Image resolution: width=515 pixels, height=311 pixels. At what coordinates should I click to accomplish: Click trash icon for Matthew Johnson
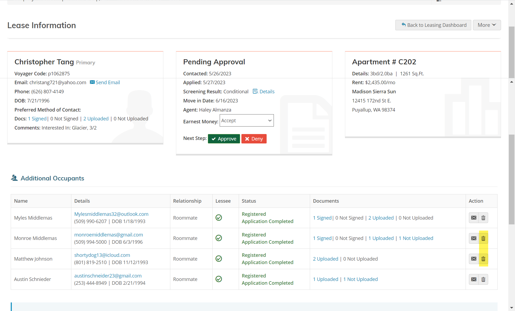point(483,259)
